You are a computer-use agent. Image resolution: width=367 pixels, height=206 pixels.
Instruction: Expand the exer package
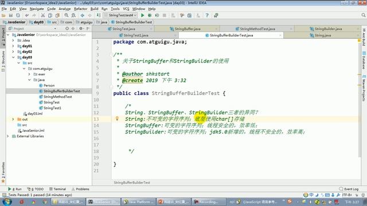pos(29,74)
